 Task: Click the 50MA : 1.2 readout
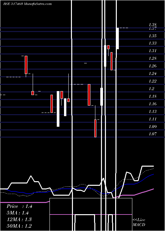point(19,226)
